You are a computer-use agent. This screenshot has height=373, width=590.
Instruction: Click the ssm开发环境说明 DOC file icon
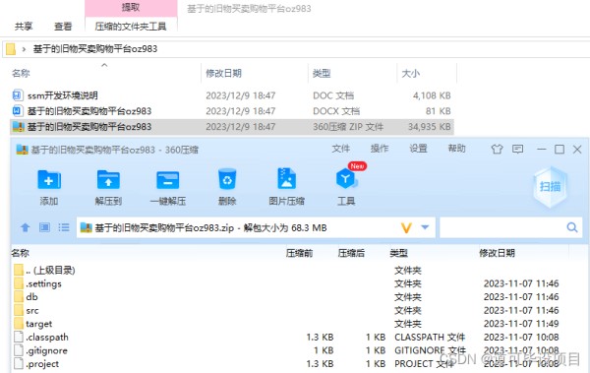[18, 95]
